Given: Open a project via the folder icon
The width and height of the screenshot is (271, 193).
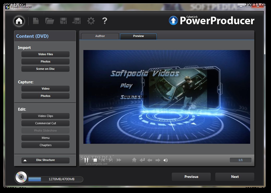Looking at the screenshot, I should point(50,21).
